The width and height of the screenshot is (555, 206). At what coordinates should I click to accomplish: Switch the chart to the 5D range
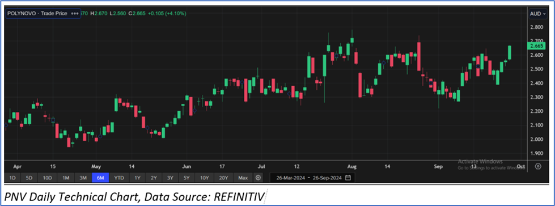[29, 178]
